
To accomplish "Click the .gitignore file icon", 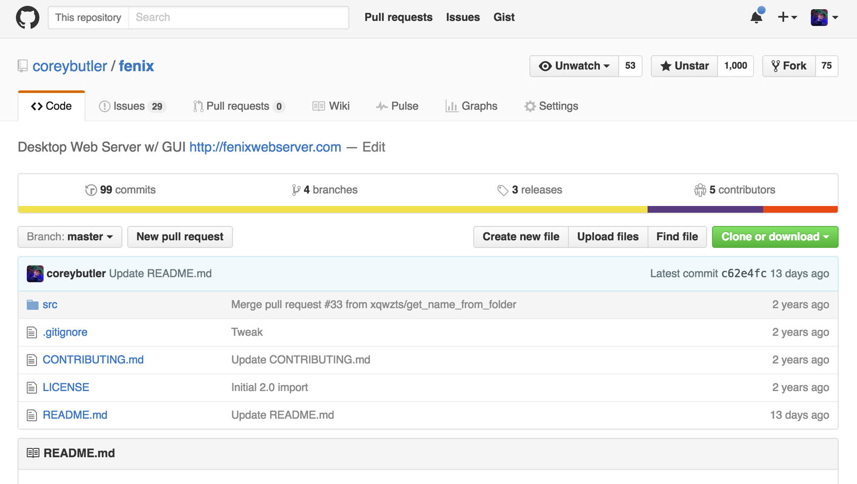I will [32, 332].
